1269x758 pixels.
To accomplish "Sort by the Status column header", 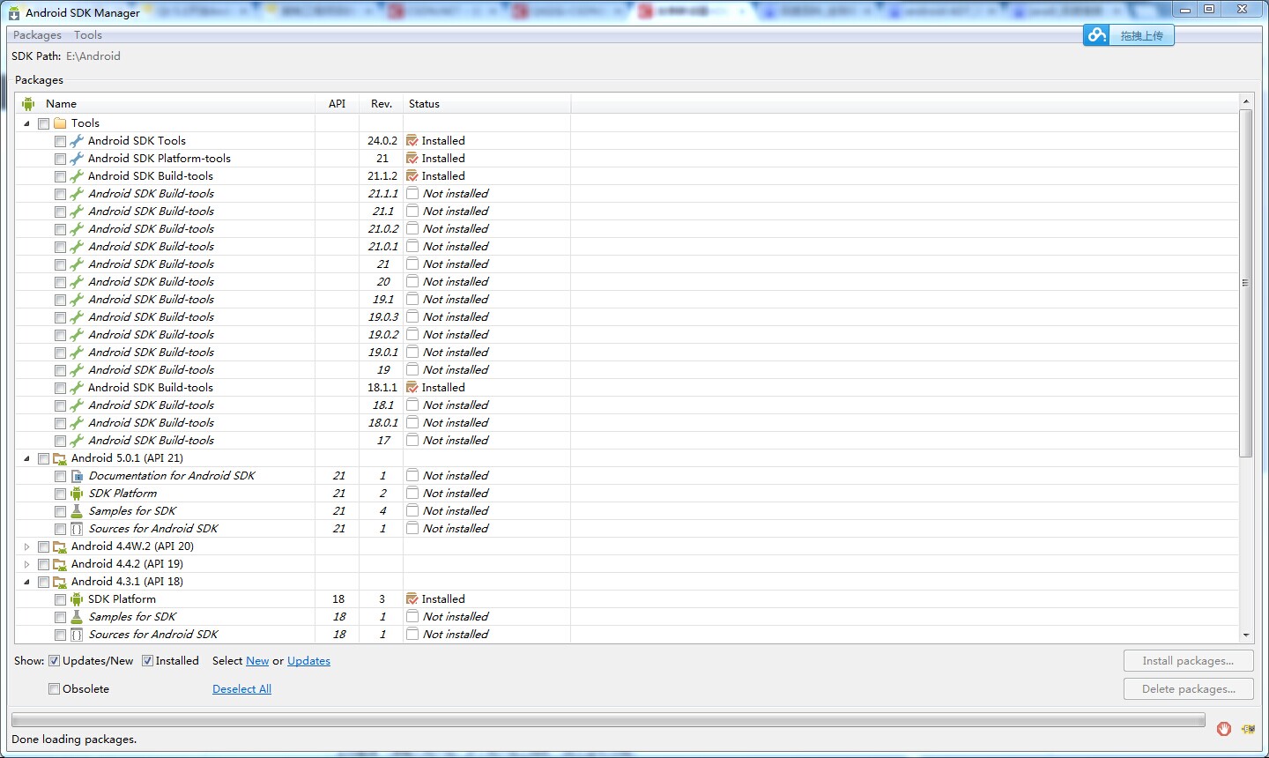I will pyautogui.click(x=487, y=104).
